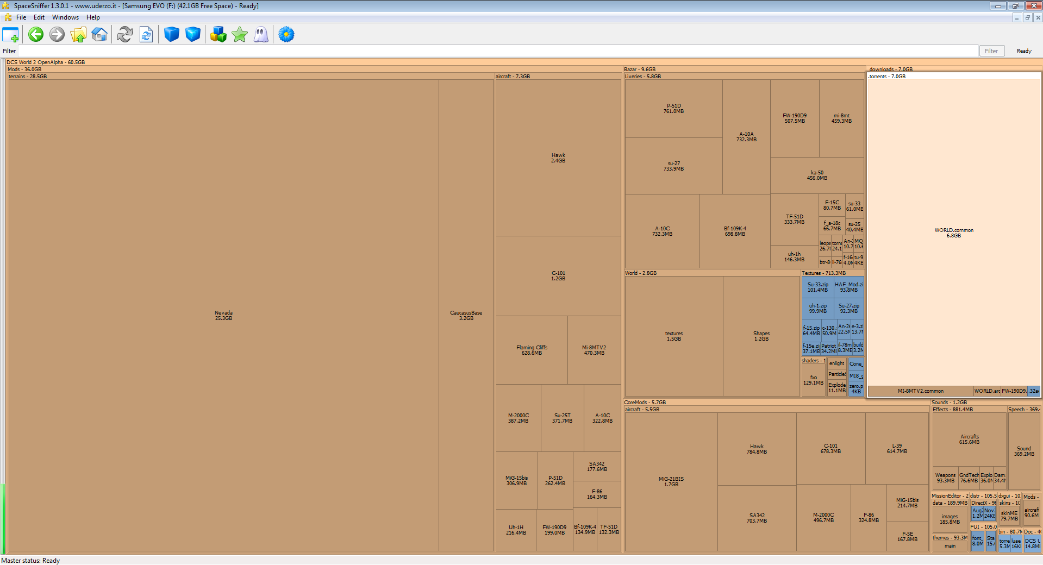Screen dimensions: 1043x565
Task: Select the SA342 703.7MB block
Action: [x=757, y=518]
